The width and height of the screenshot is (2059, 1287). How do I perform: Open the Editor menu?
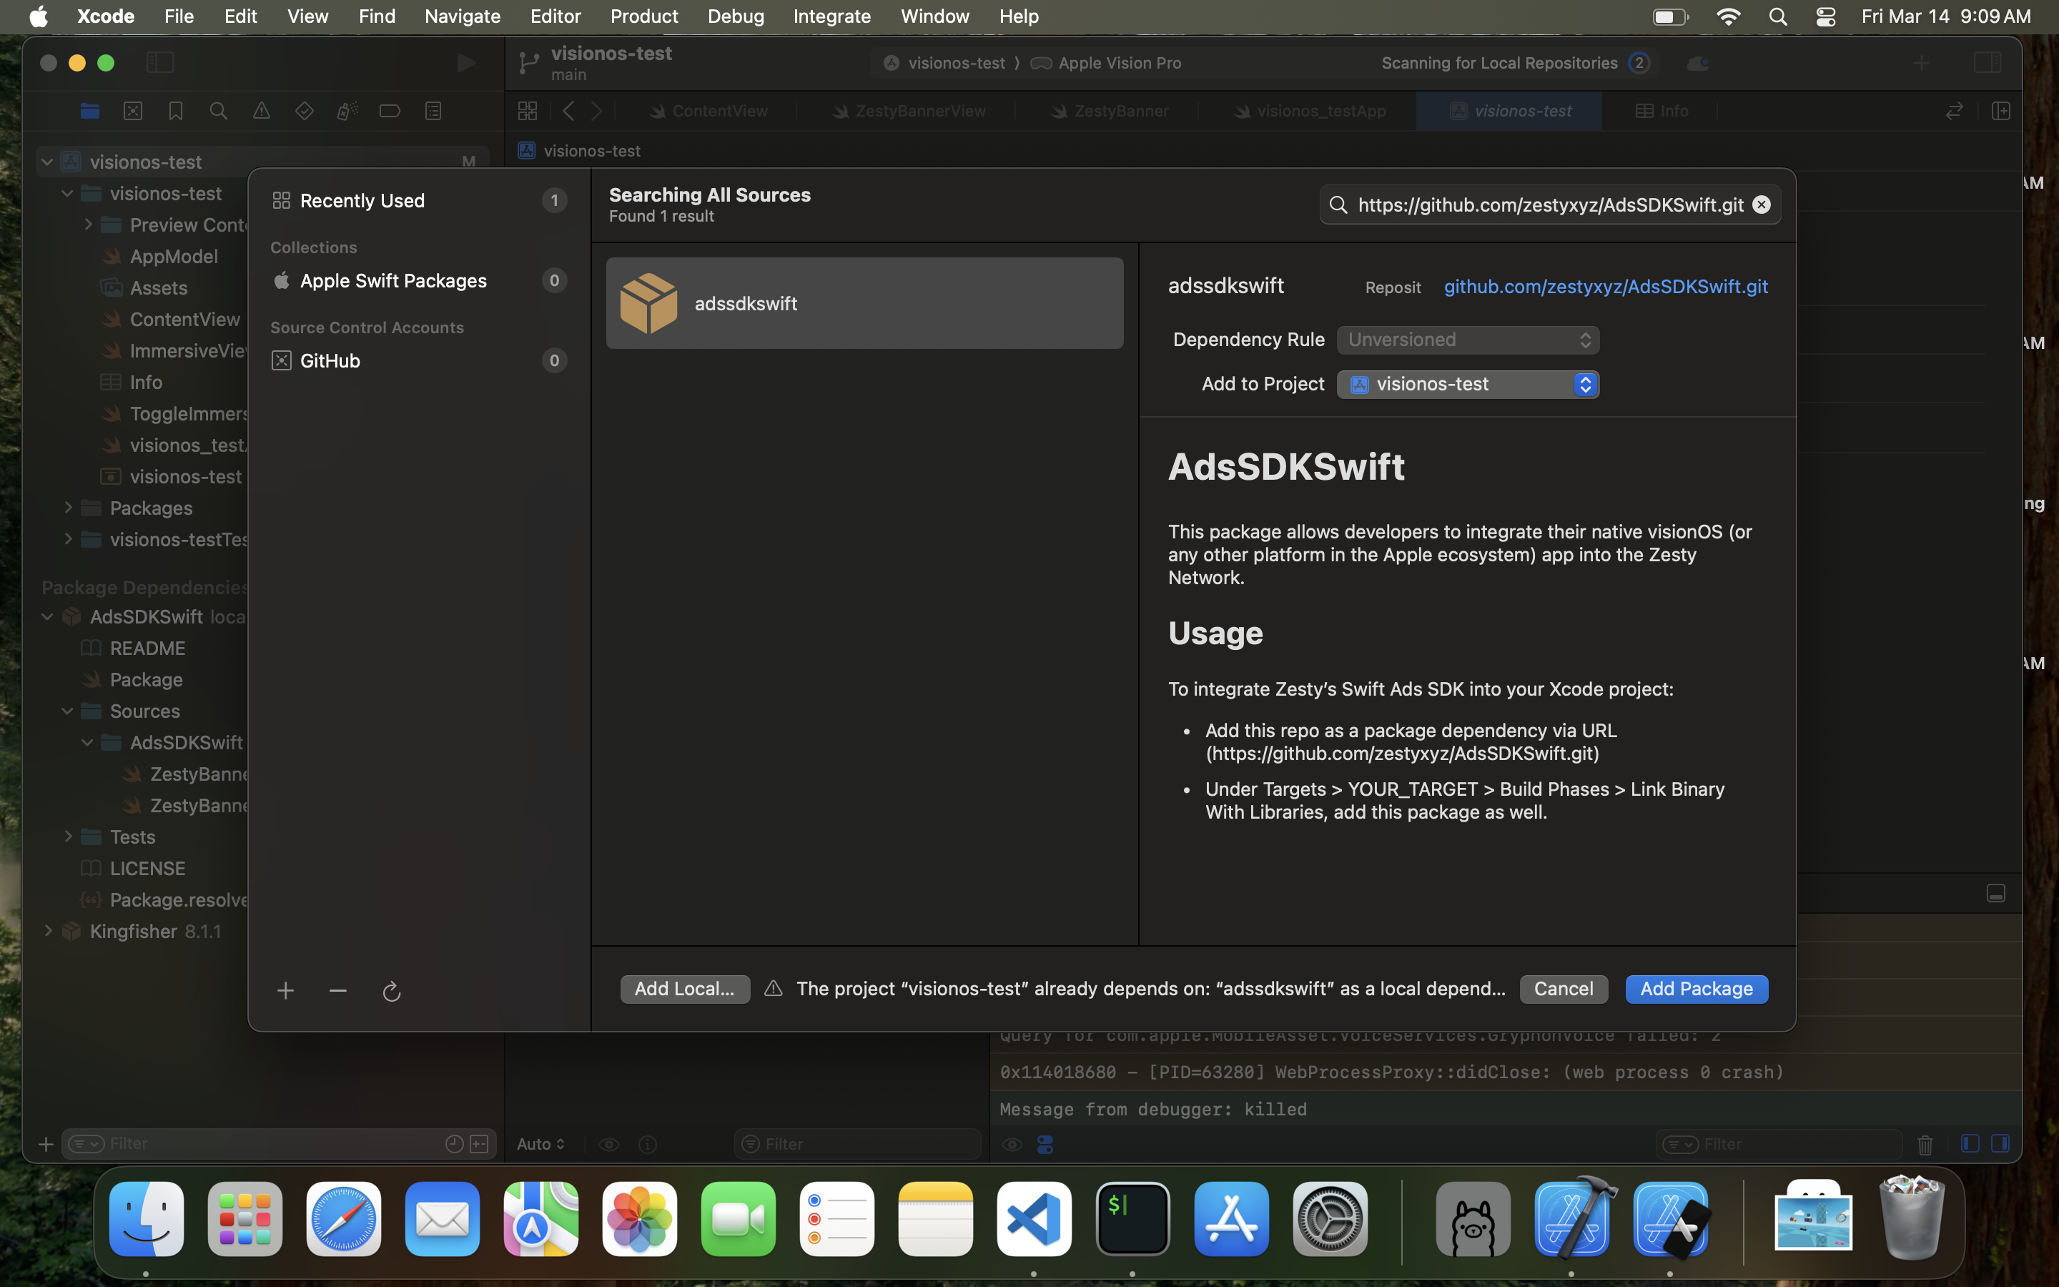click(x=555, y=16)
